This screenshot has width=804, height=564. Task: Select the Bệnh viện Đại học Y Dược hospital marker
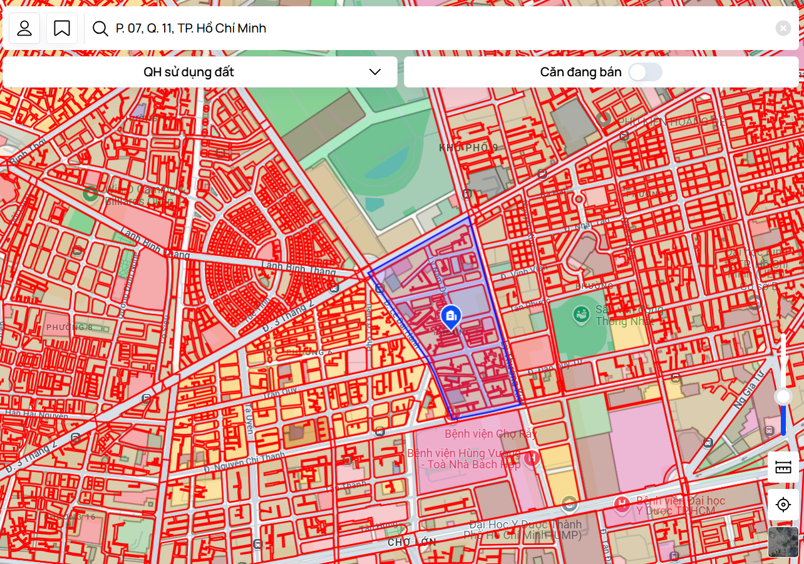[622, 505]
